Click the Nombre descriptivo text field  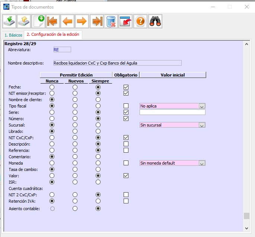coord(117,63)
